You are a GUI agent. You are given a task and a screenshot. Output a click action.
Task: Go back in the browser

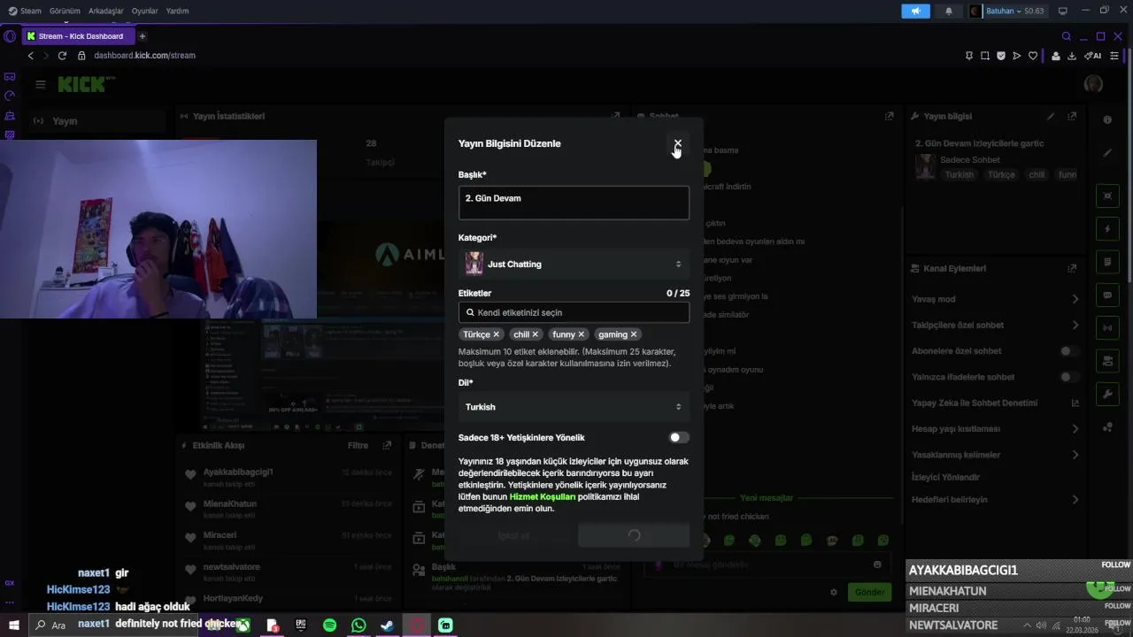pos(30,56)
